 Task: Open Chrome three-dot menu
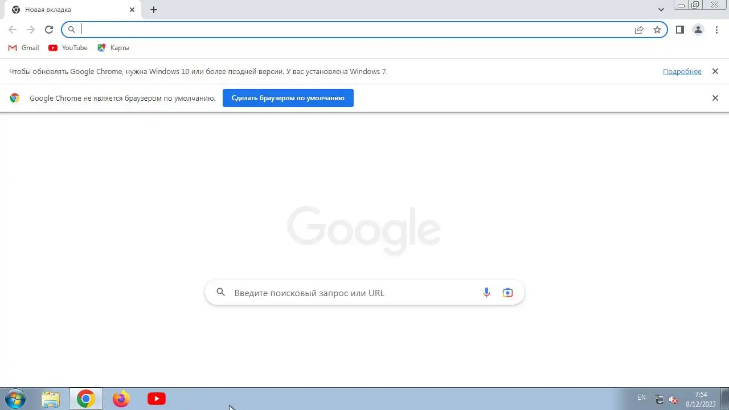click(x=716, y=30)
